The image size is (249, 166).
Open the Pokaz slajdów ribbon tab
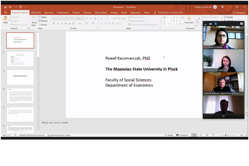[101, 13]
